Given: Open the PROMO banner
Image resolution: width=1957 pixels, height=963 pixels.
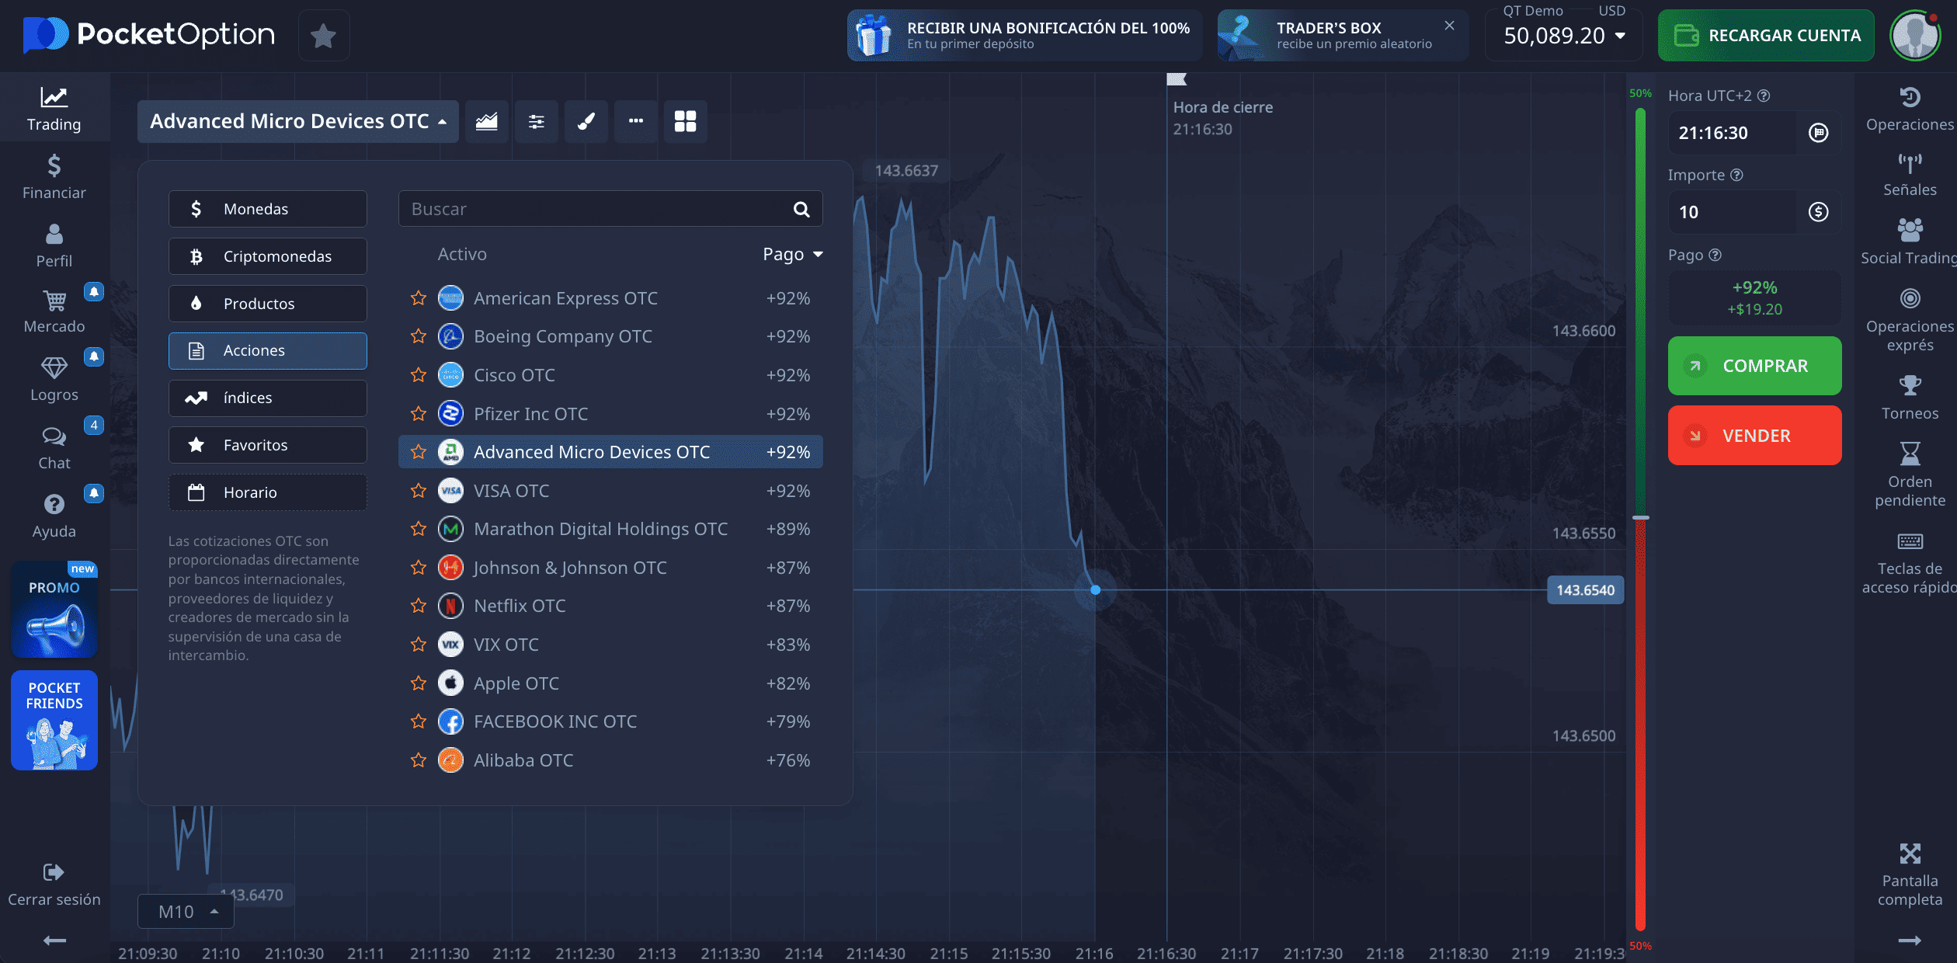Looking at the screenshot, I should [x=54, y=610].
